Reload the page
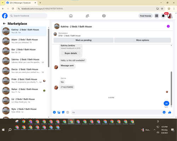 pos(13,8)
